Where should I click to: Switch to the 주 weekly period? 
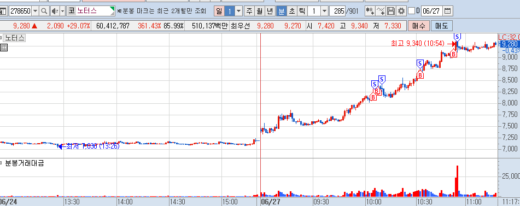point(249,11)
